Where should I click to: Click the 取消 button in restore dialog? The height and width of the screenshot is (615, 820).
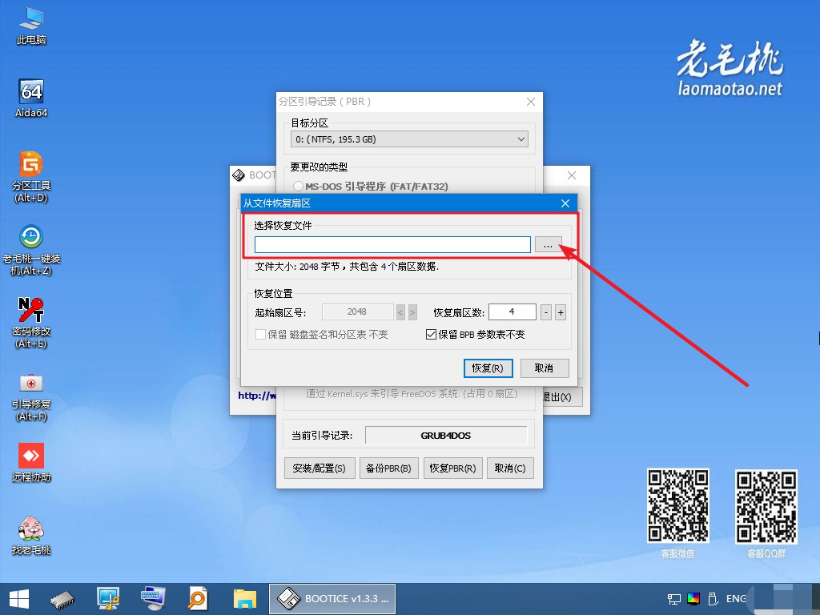(x=544, y=368)
